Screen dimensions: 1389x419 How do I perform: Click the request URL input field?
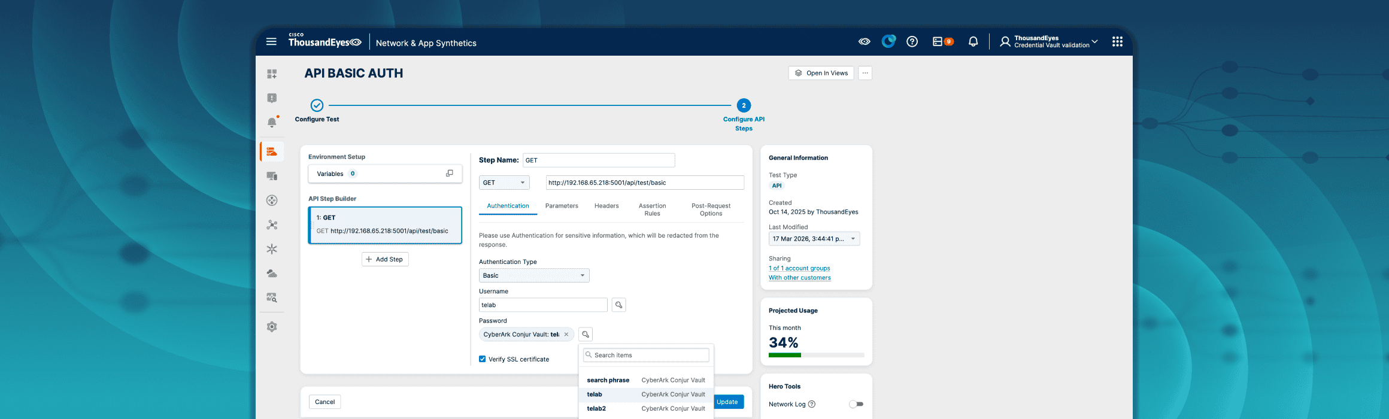[645, 183]
